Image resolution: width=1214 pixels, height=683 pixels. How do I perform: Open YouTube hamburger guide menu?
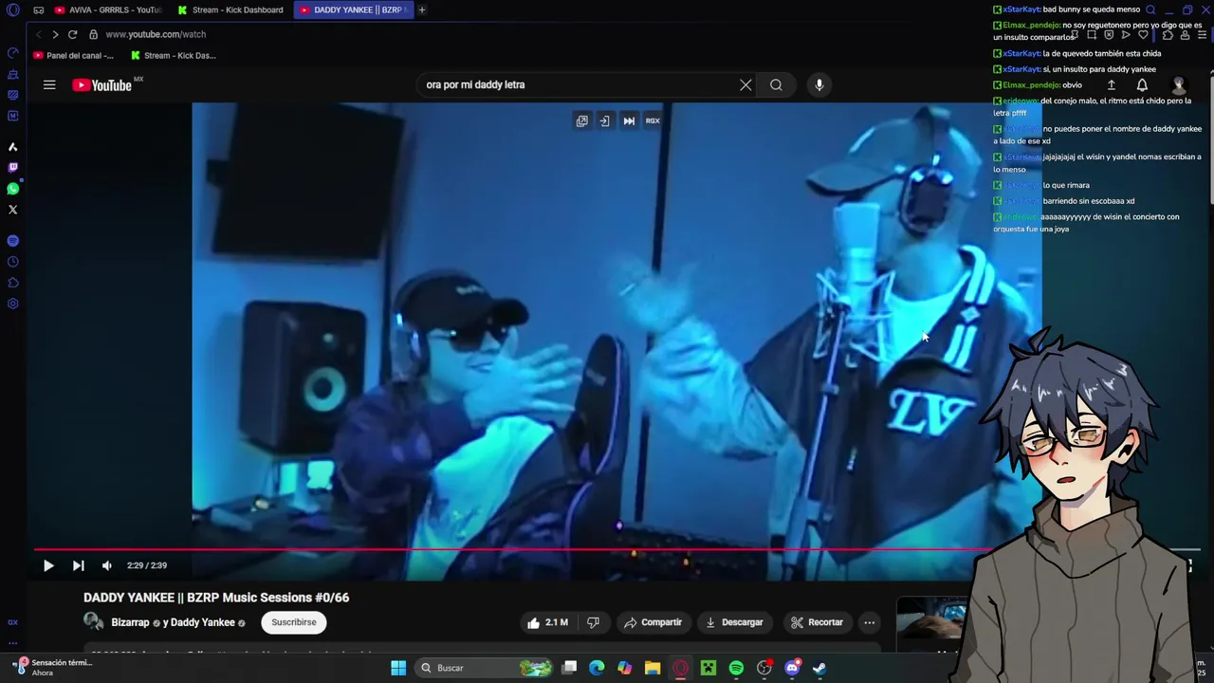point(49,84)
